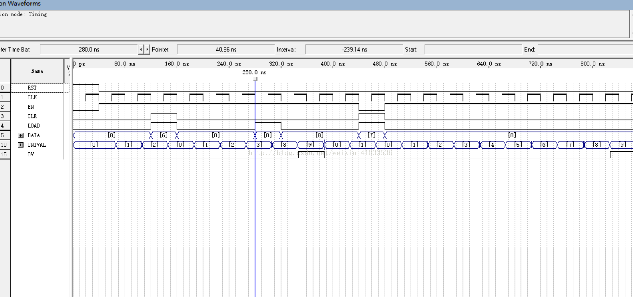Select the CNTVAL signal name
Viewport: 633px width, 297px height.
[37, 145]
